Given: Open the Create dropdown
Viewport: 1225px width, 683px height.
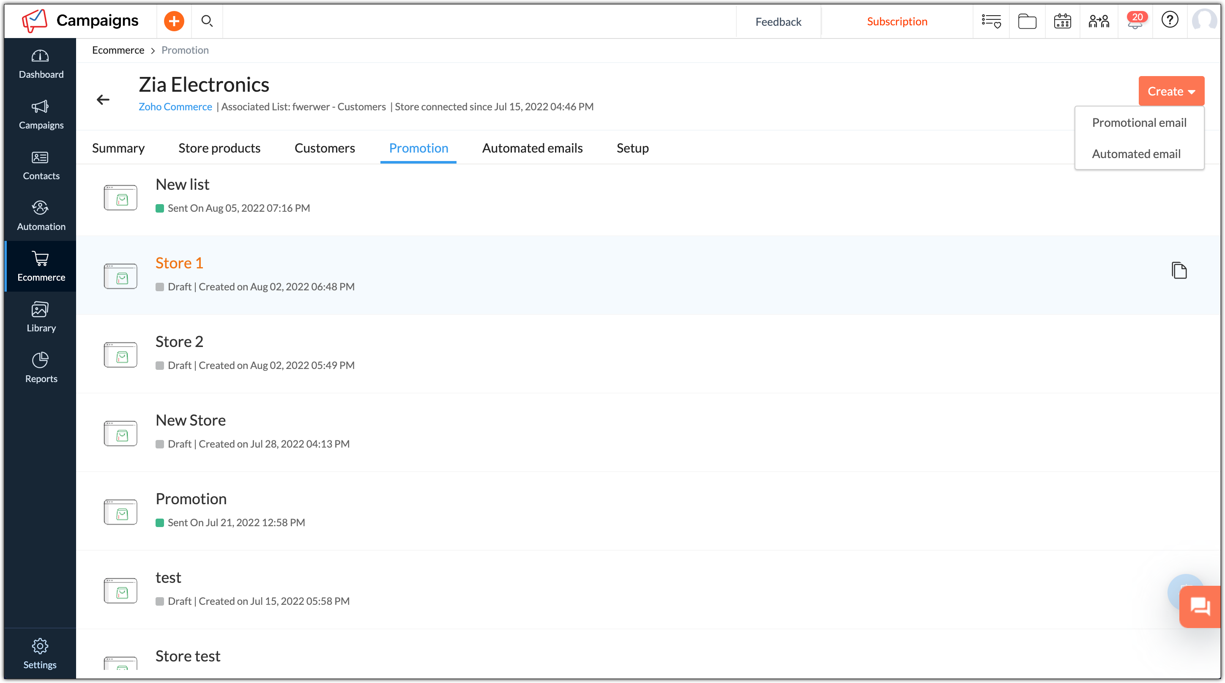Looking at the screenshot, I should tap(1171, 91).
